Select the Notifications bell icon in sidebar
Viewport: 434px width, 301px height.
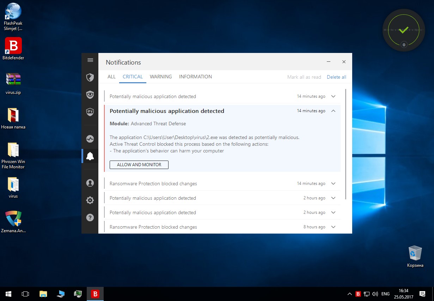(x=90, y=156)
